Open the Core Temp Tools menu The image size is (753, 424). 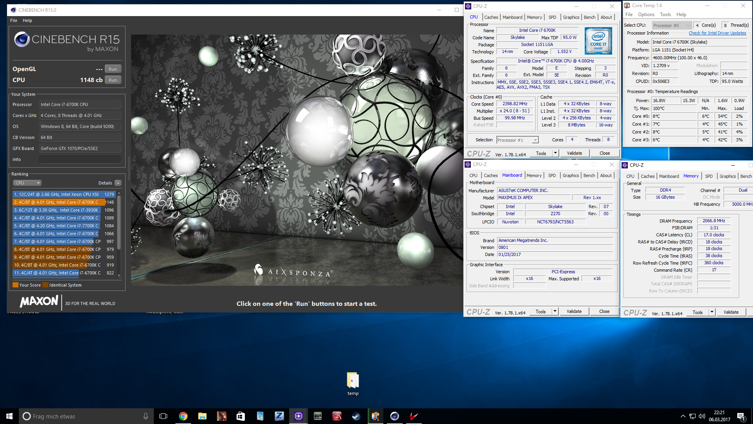coord(665,15)
